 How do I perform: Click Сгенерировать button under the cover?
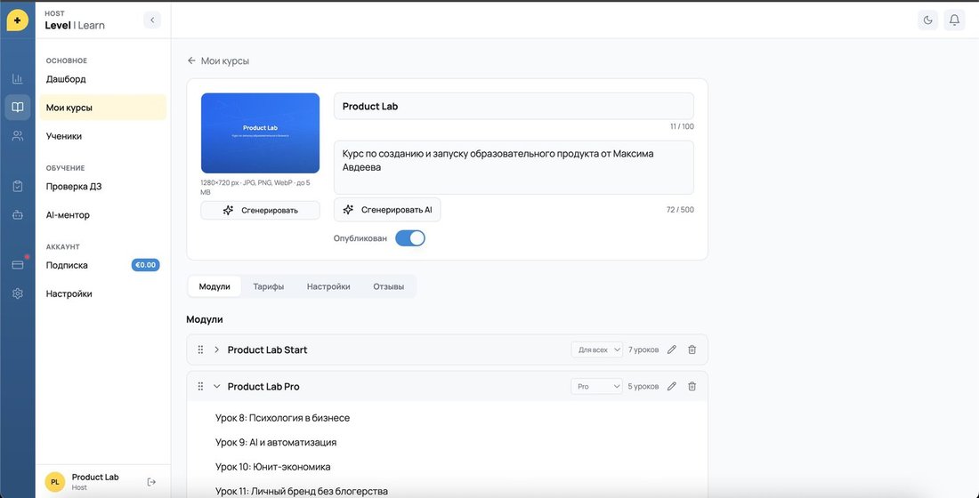coord(261,210)
